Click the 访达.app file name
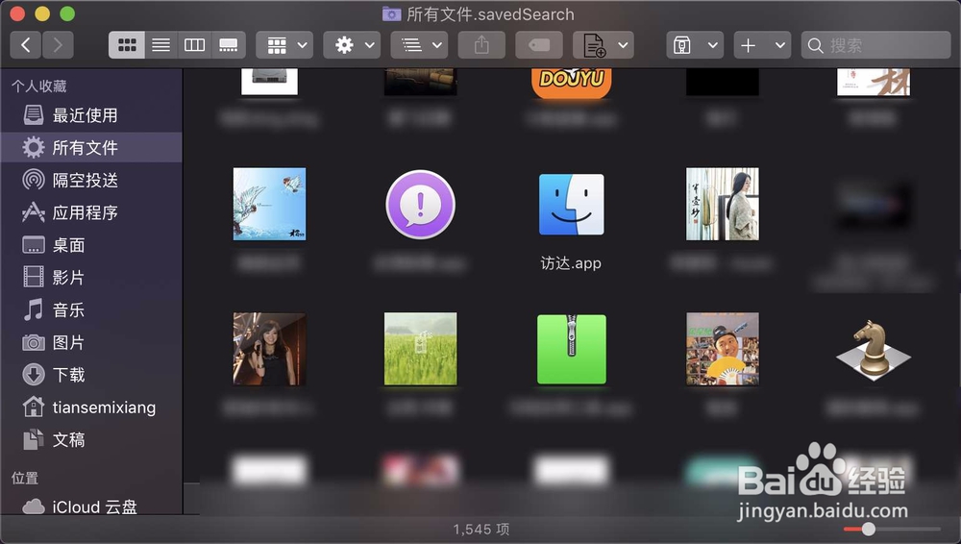Image resolution: width=961 pixels, height=544 pixels. click(x=571, y=263)
